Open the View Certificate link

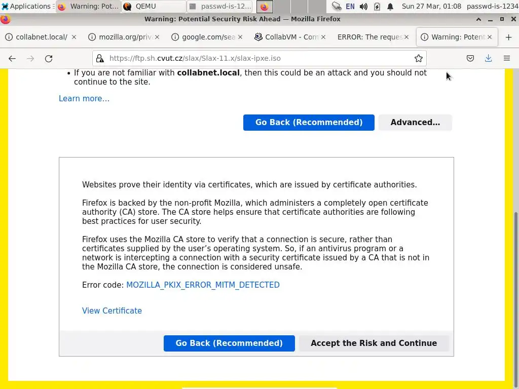tap(112, 310)
